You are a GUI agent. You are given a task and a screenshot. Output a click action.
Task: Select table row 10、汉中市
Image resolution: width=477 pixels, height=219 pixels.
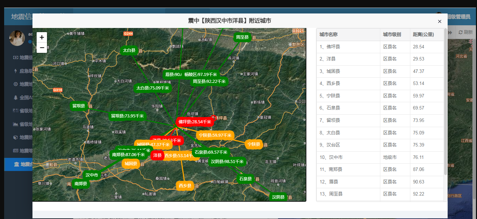coord(380,157)
